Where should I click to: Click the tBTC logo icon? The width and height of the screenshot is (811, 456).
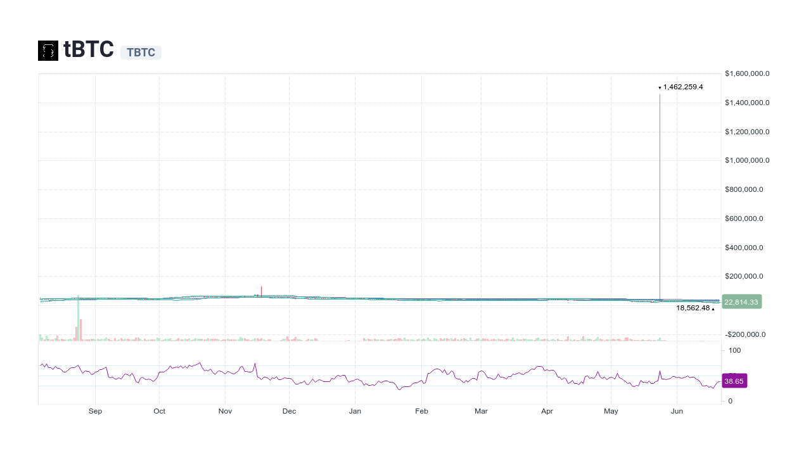(x=48, y=50)
